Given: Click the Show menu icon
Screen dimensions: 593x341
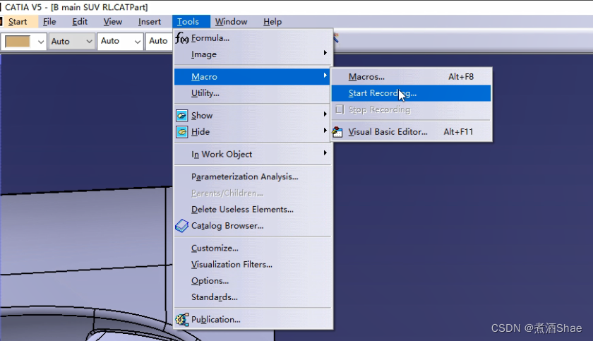Looking at the screenshot, I should click(182, 115).
